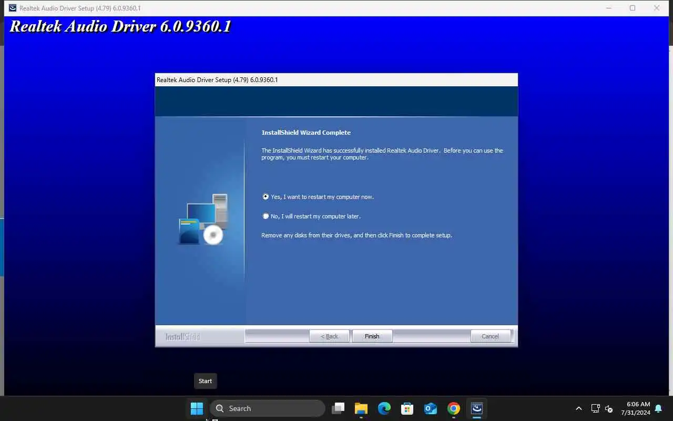The image size is (673, 421).
Task: Click the Cancel button in setup wizard
Action: 490,336
